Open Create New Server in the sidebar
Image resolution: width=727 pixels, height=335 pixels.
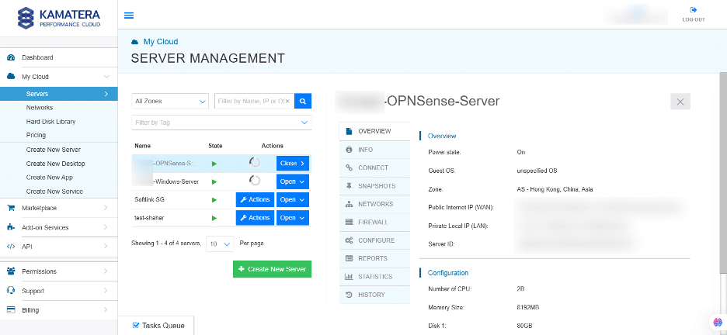point(54,150)
